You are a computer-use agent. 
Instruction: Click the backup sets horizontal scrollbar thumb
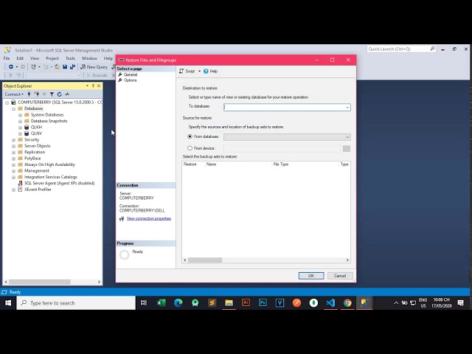pyautogui.click(x=205, y=260)
